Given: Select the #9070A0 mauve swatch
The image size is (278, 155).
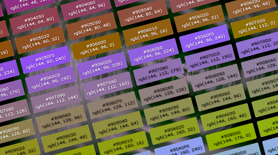Looking at the screenshot, I should tap(108, 86).
